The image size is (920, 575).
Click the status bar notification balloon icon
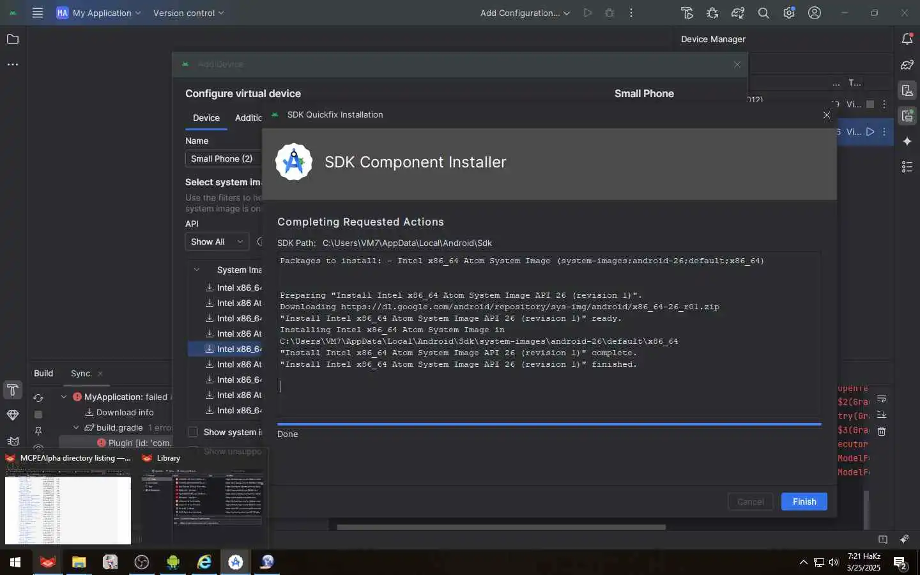[x=883, y=539]
